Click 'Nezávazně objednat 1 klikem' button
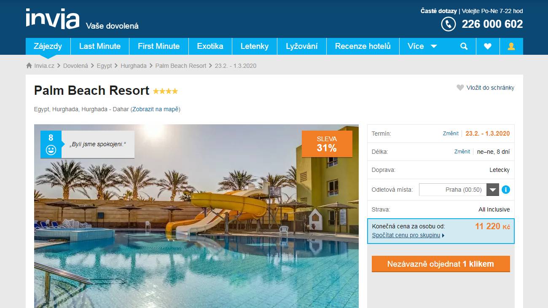 pyautogui.click(x=441, y=264)
